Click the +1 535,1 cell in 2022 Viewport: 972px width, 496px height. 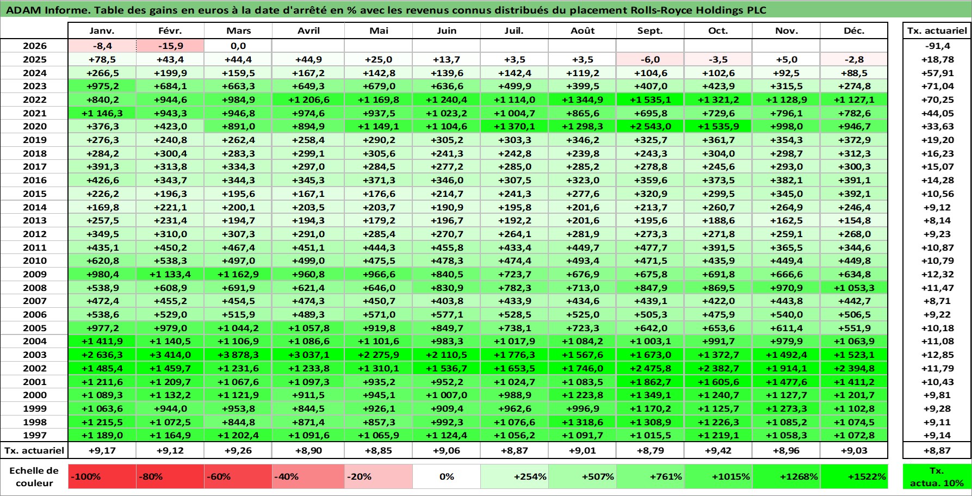(x=650, y=100)
